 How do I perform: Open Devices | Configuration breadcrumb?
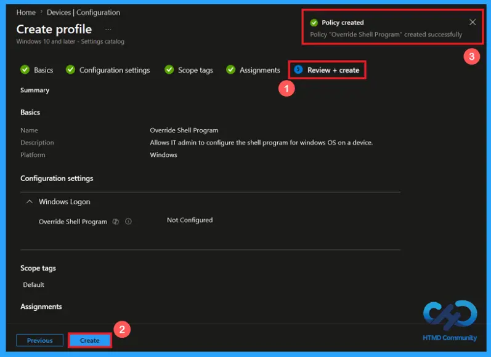(x=83, y=12)
